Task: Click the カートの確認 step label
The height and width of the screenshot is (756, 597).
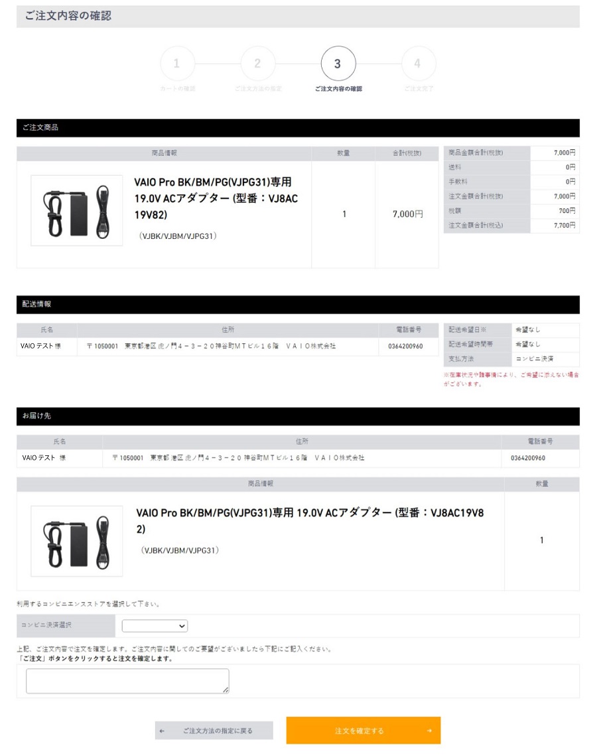Action: coord(178,89)
